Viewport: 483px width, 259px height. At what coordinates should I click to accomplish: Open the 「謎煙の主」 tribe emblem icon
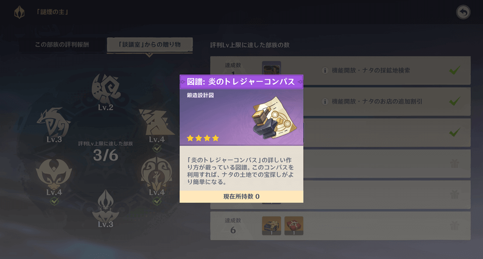coord(19,12)
